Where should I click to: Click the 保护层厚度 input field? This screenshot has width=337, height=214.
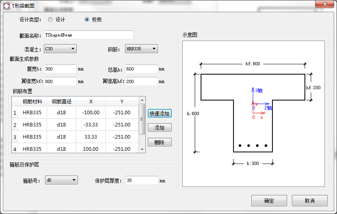click(141, 180)
